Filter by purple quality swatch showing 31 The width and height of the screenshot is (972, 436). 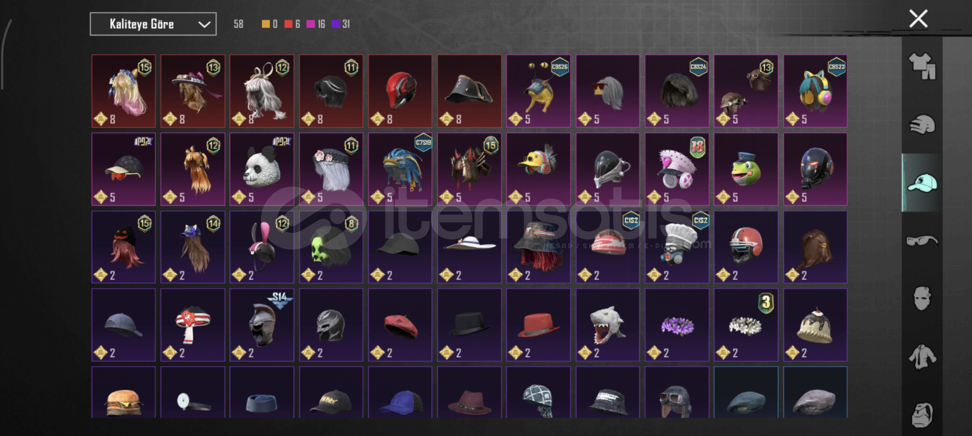(x=340, y=24)
